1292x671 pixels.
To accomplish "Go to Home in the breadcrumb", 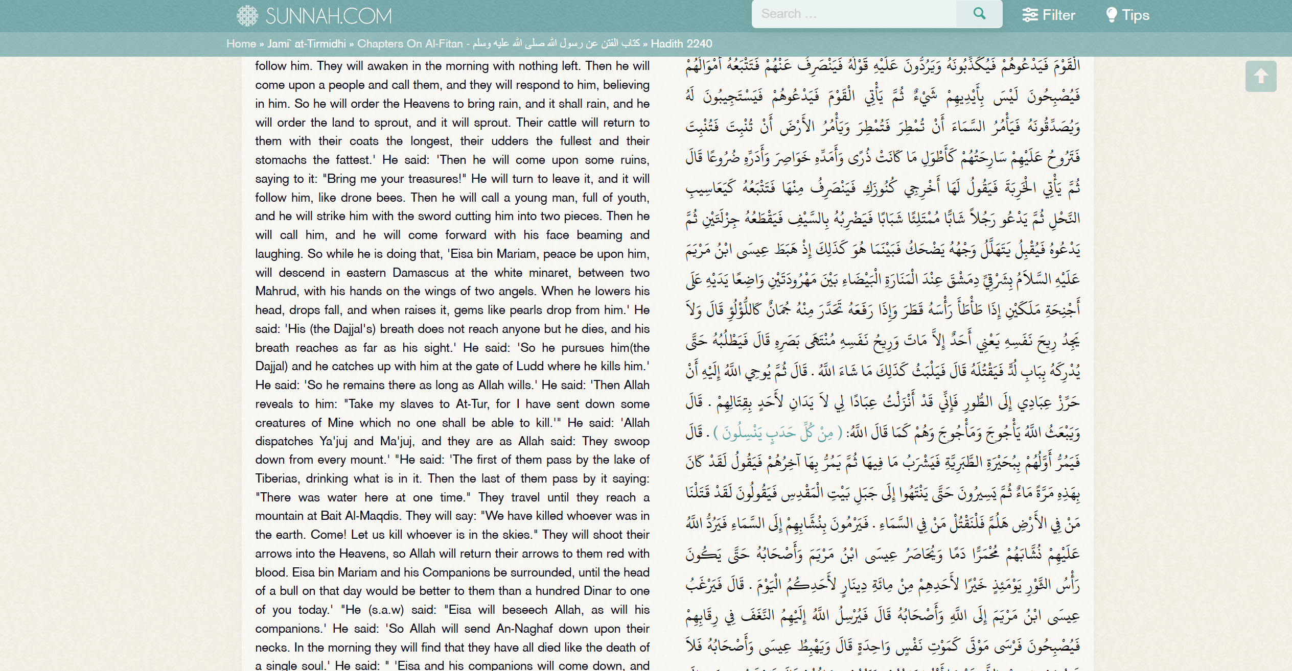I will point(241,44).
